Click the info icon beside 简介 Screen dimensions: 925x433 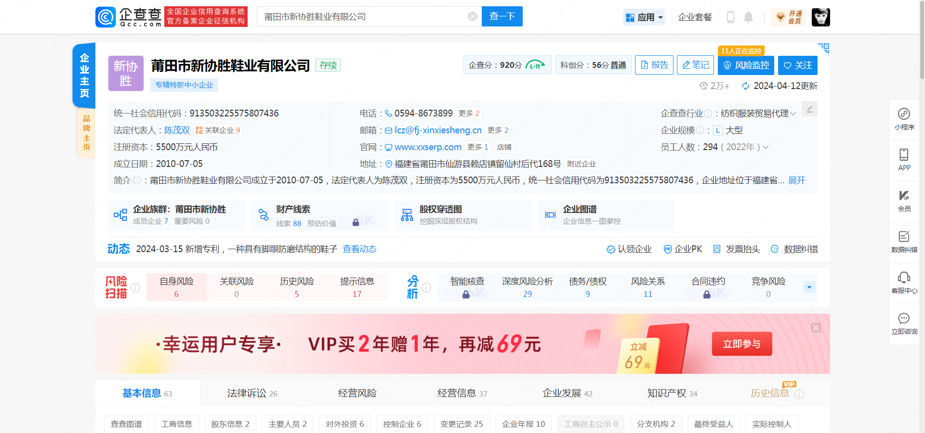(137, 180)
